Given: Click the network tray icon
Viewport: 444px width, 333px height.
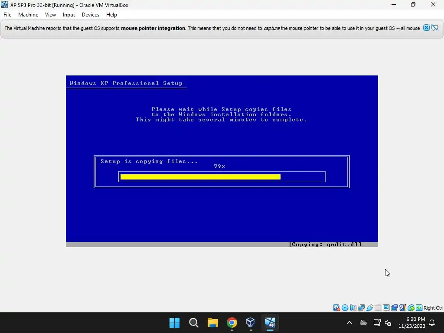Looking at the screenshot, I should pyautogui.click(x=377, y=323).
